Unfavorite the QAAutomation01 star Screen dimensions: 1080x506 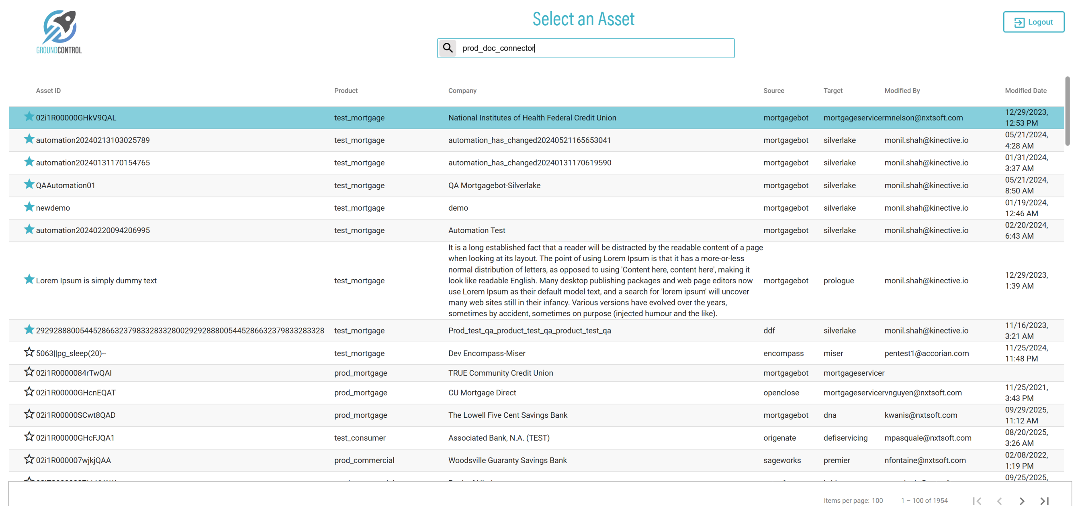(29, 184)
